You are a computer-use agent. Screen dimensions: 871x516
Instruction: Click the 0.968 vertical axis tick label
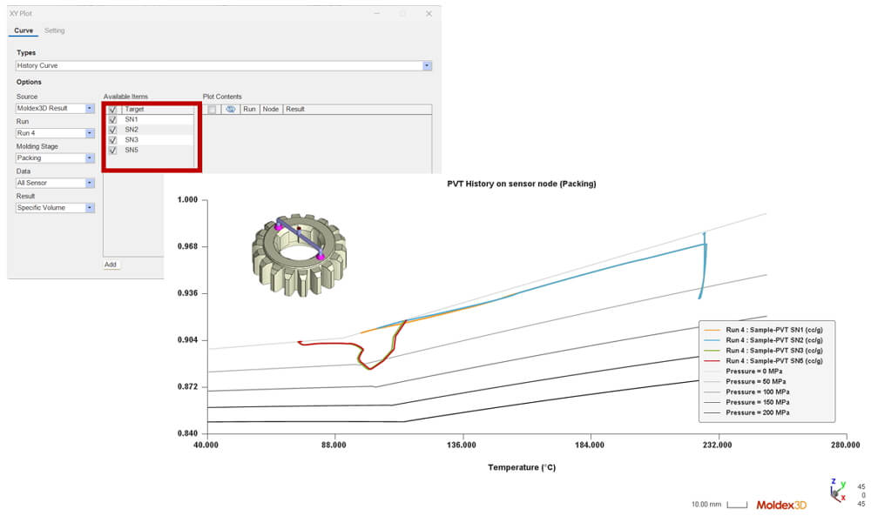(187, 246)
